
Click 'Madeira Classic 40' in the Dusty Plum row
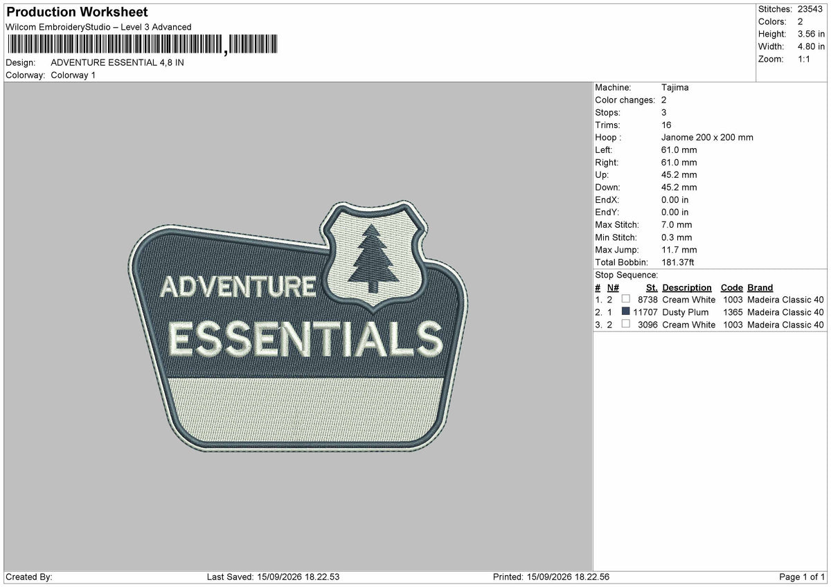tap(786, 312)
